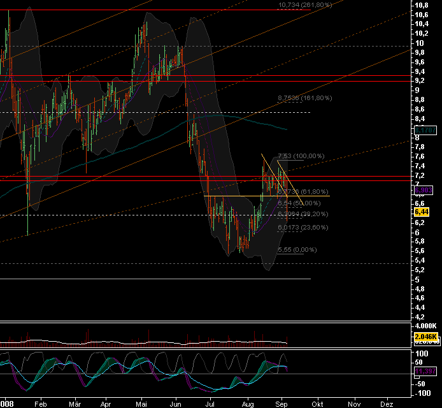The height and width of the screenshot is (408, 442).
Task: Click the 8,4 price axis value
Action: [x=420, y=119]
